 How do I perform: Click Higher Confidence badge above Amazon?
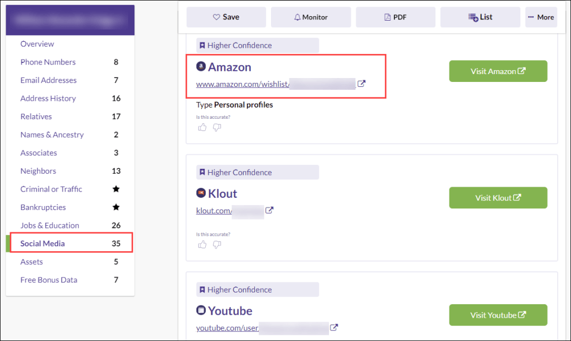tap(258, 46)
